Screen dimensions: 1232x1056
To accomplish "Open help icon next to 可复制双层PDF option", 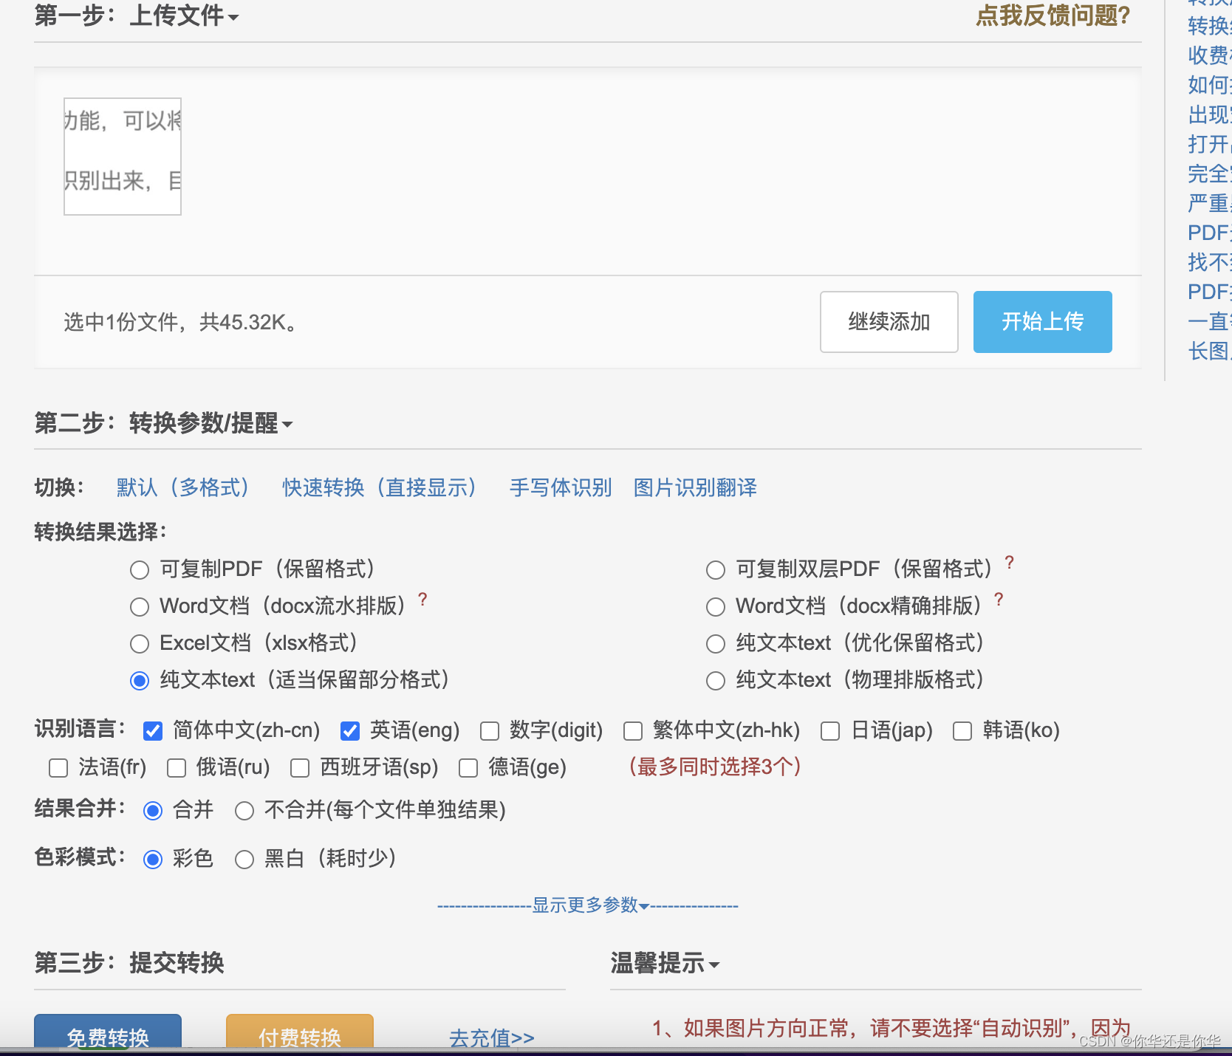I will [x=1009, y=562].
